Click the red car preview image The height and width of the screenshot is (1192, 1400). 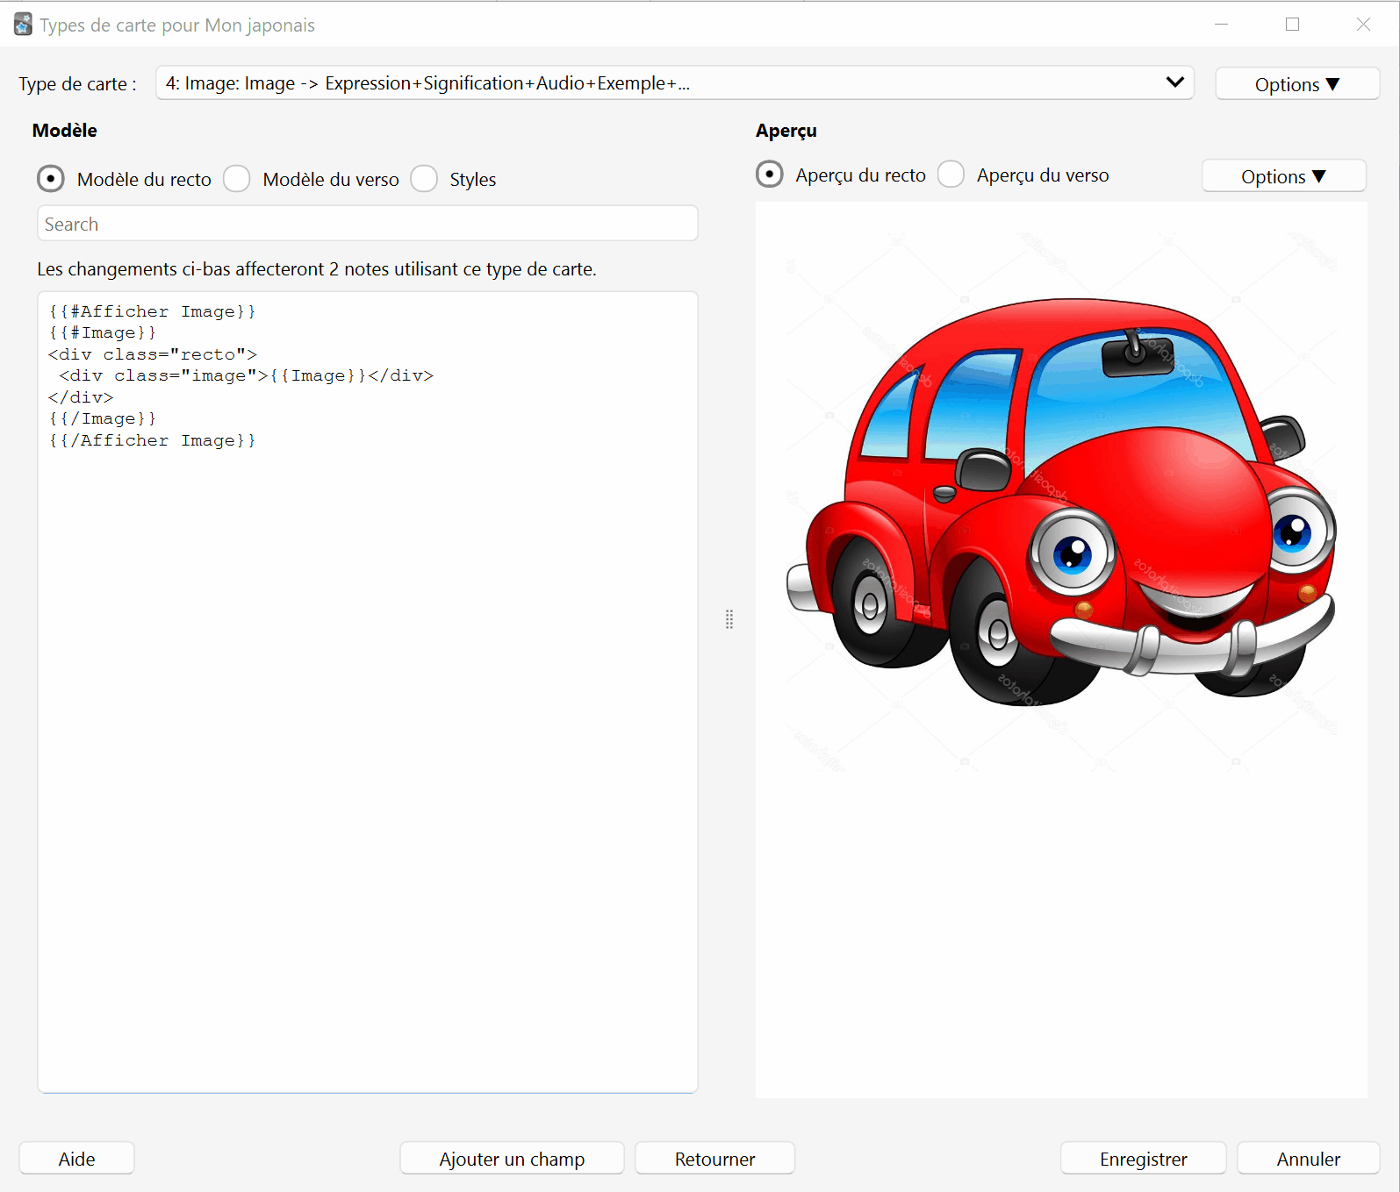click(1061, 503)
